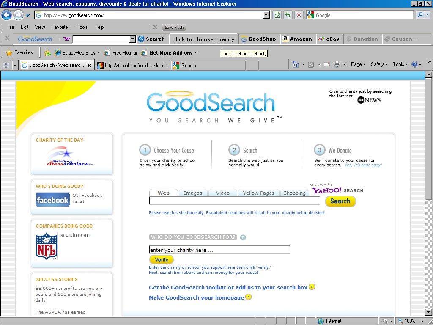Click the Facebook logo in Who's Doing Good
Screen dimensions: 433x325
(x=53, y=200)
